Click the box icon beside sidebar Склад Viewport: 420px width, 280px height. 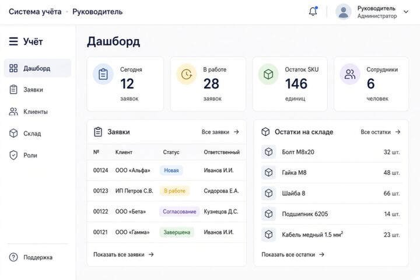(13, 133)
